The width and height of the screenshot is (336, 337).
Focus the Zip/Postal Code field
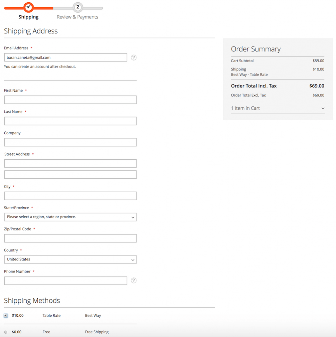pyautogui.click(x=70, y=239)
